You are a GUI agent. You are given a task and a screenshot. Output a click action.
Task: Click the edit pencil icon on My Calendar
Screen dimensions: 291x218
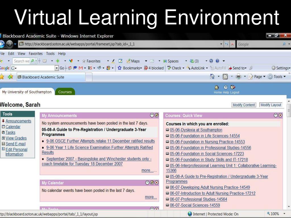(152, 183)
